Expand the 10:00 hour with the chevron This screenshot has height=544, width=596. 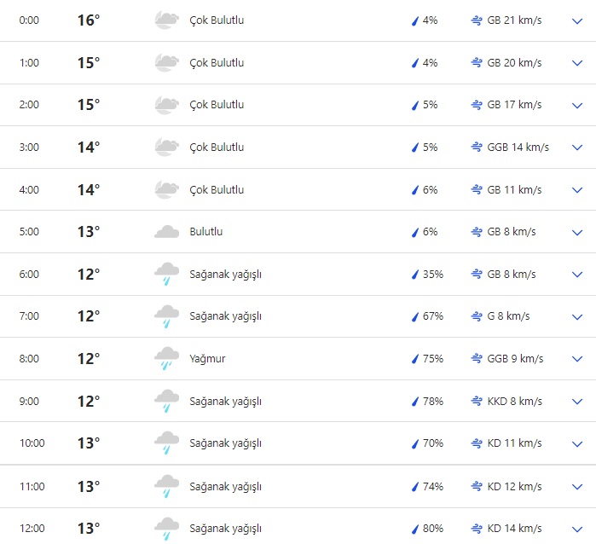[x=576, y=443]
